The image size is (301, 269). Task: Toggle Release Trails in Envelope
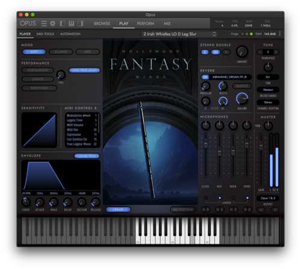click(x=87, y=156)
